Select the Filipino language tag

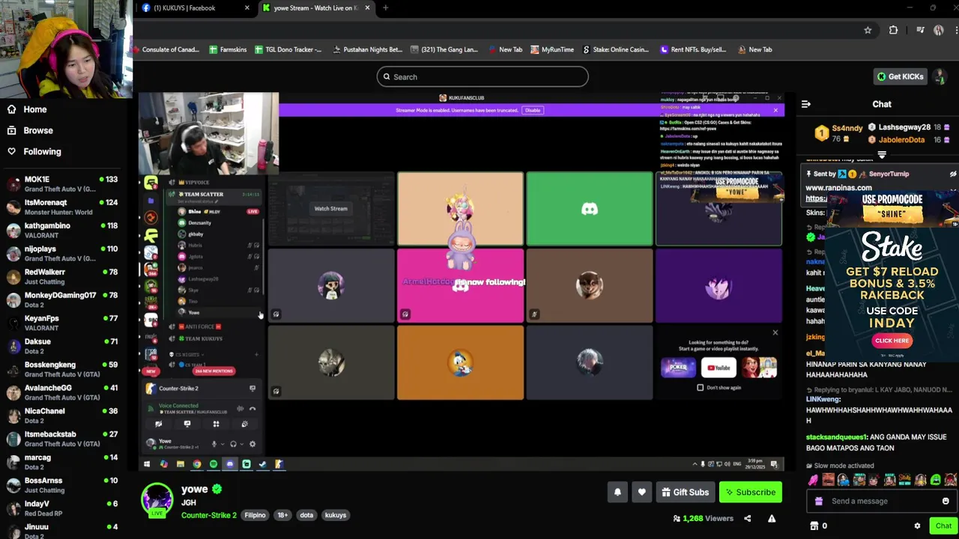coord(255,515)
